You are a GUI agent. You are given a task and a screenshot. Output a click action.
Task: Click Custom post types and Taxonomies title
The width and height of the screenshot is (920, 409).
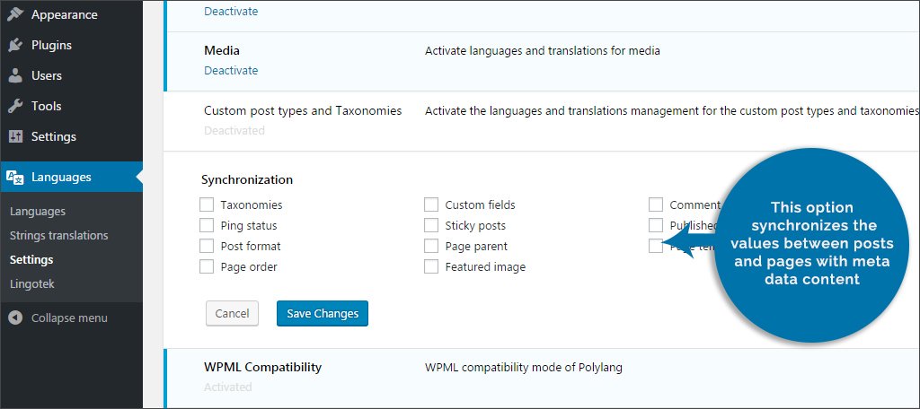(303, 110)
